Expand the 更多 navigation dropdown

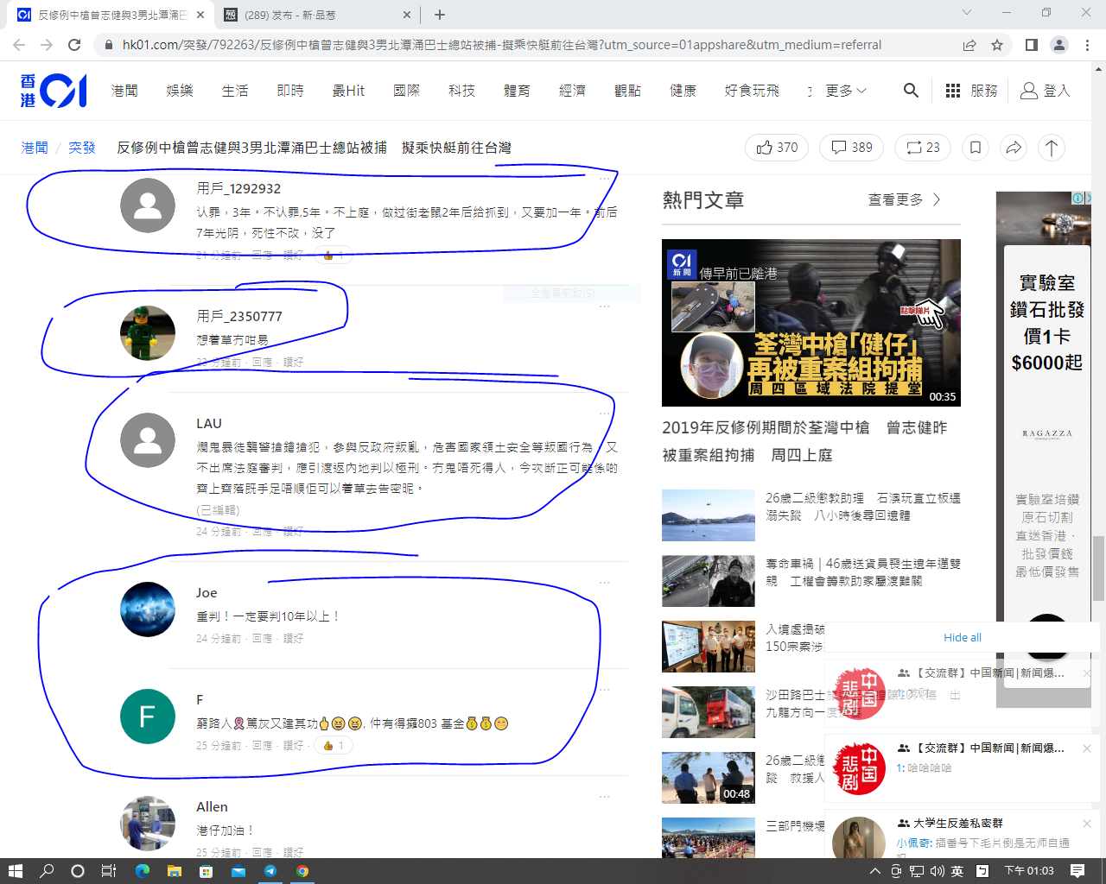846,91
